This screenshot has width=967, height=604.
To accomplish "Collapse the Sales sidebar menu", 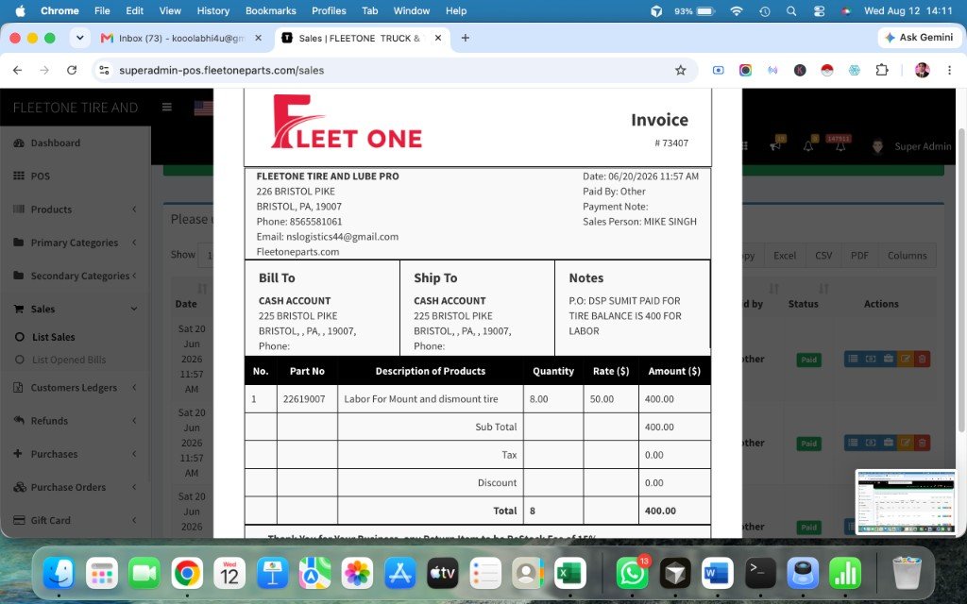I will 74,309.
